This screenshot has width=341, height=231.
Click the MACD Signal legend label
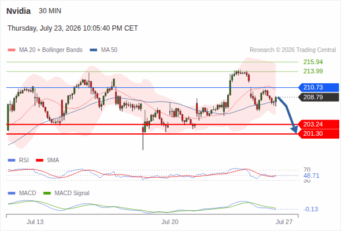click(72, 193)
